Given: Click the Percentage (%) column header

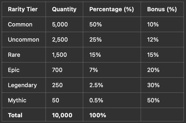Looking at the screenshot, I should pos(112,9).
